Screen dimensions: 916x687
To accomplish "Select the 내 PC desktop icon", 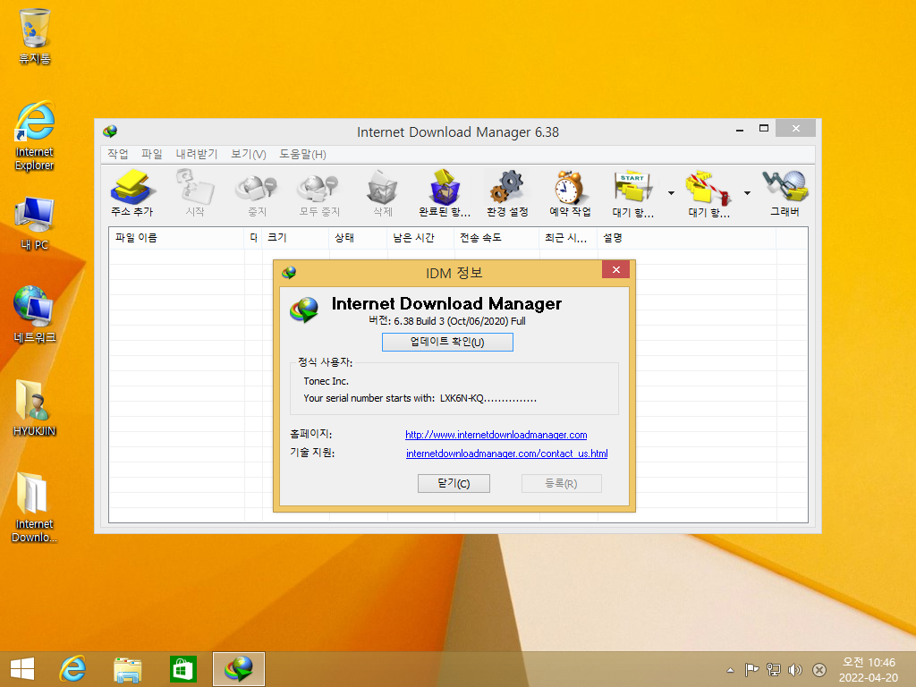I will pyautogui.click(x=35, y=224).
